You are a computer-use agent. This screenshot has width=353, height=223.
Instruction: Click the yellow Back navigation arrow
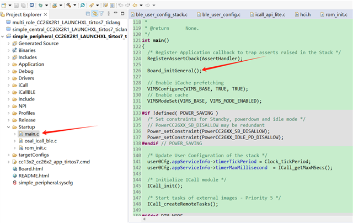pos(135,5)
